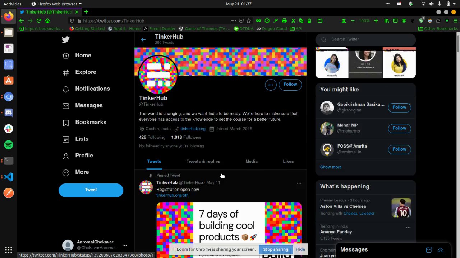Open the Firefox hamburger menu
This screenshot has height=258, width=460.
coord(456,21)
